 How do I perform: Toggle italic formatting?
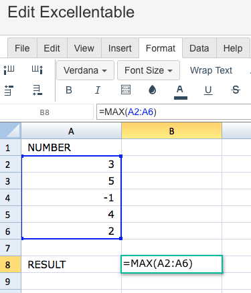coord(98,90)
